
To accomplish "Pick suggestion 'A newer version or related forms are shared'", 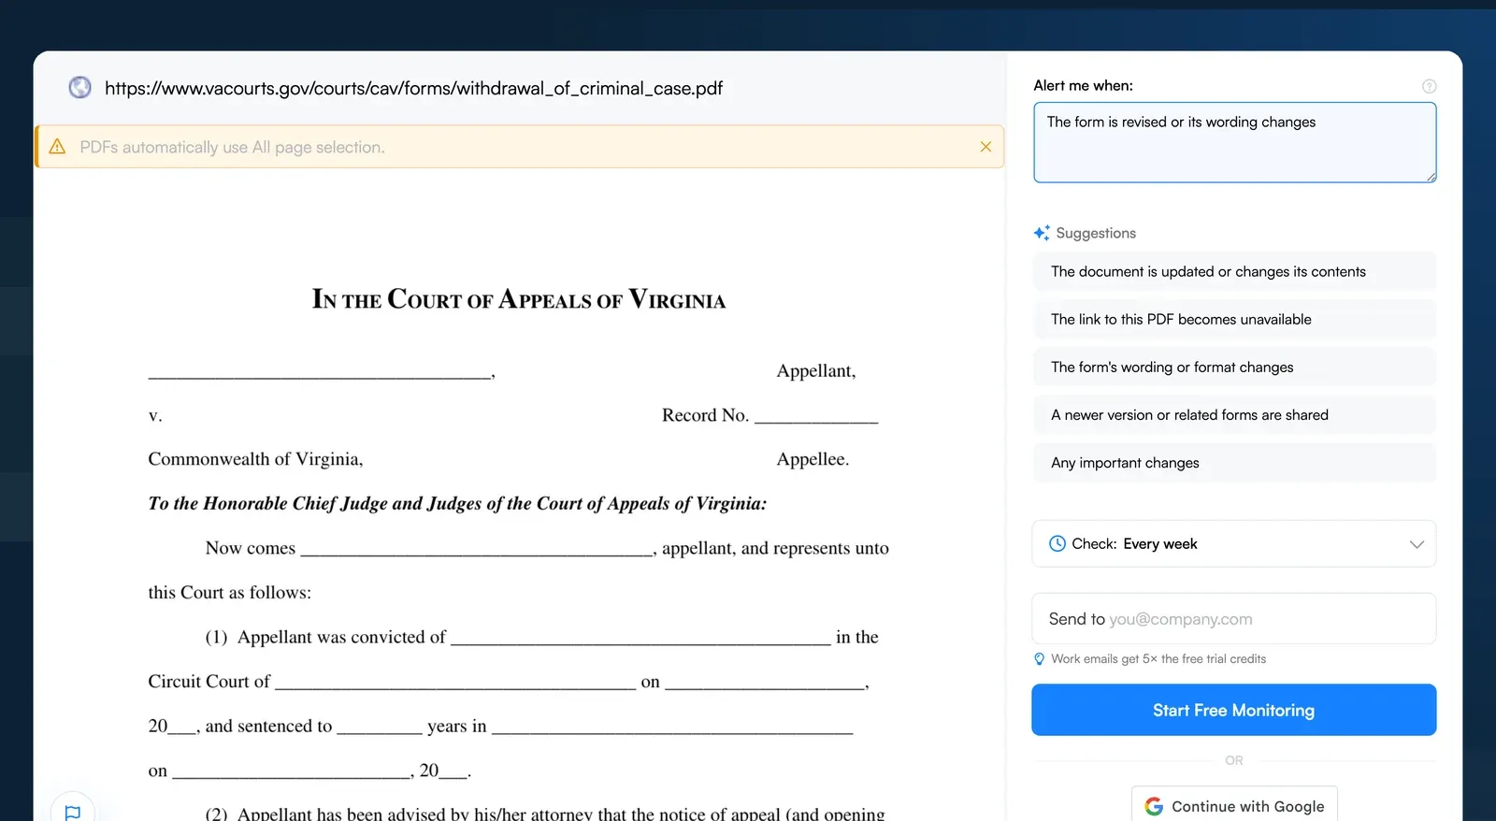I will 1234,415.
